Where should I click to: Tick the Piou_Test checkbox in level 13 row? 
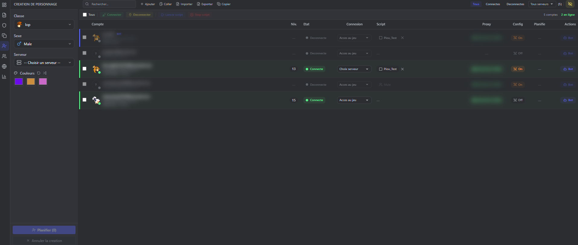pyautogui.click(x=381, y=69)
